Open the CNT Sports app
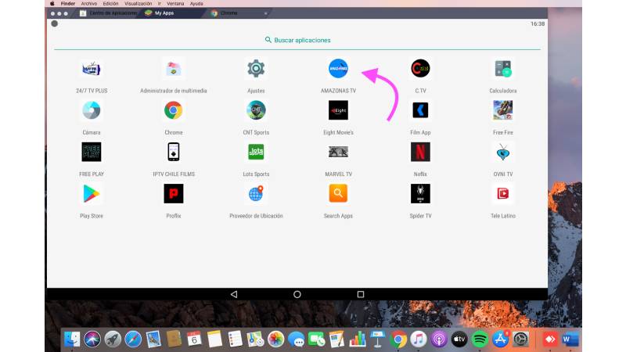 coord(256,110)
